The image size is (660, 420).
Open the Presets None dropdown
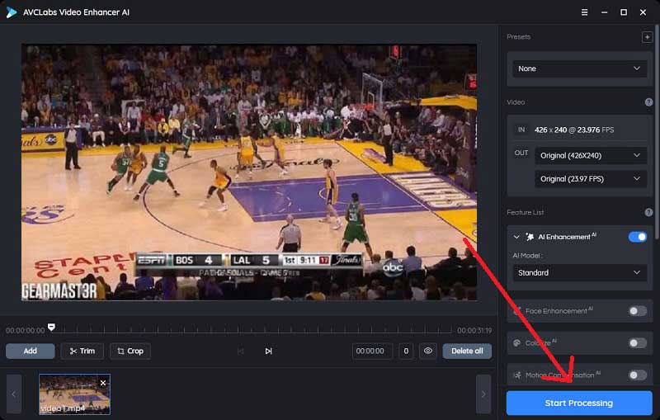pos(580,68)
